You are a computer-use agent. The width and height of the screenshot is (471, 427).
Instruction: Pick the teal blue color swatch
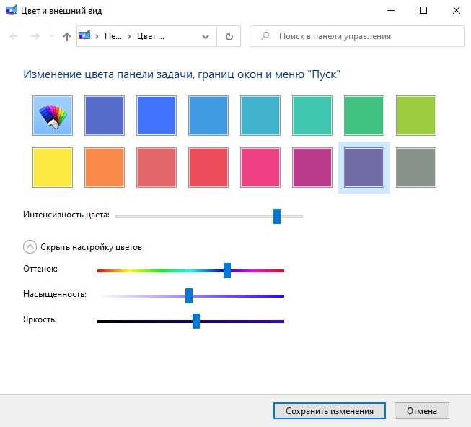260,116
